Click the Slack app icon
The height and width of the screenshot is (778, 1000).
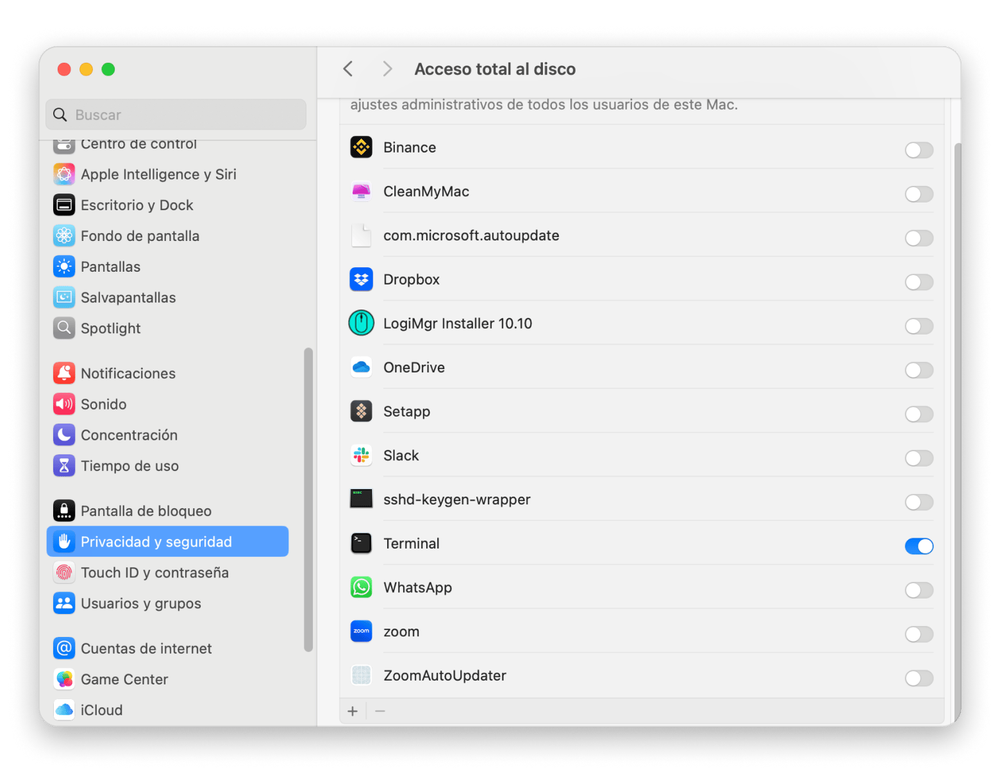point(361,456)
